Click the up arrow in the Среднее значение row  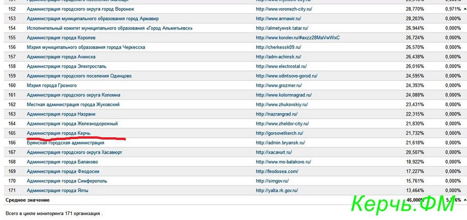pos(464,200)
